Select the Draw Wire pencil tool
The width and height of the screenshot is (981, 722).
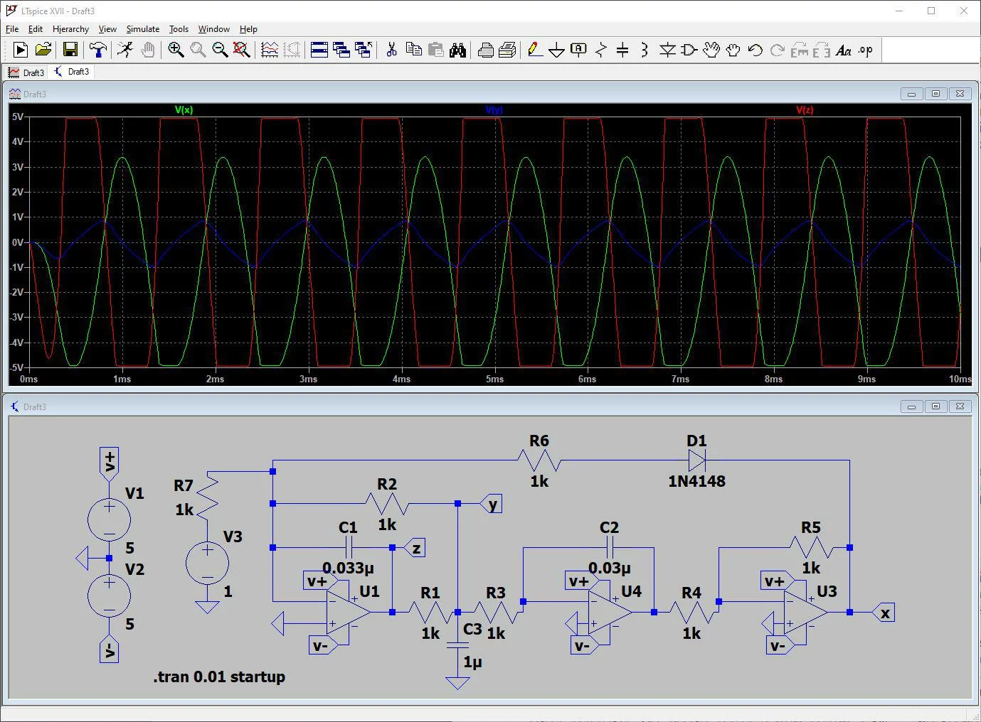(x=535, y=50)
